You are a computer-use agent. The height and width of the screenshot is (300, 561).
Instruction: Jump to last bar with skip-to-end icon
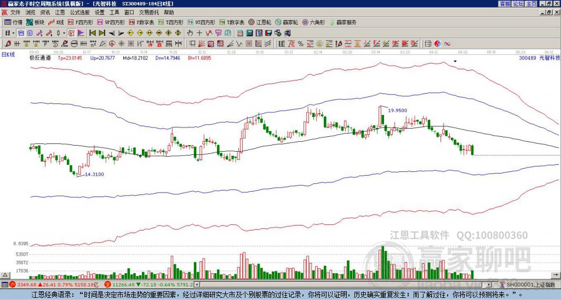click(x=102, y=33)
